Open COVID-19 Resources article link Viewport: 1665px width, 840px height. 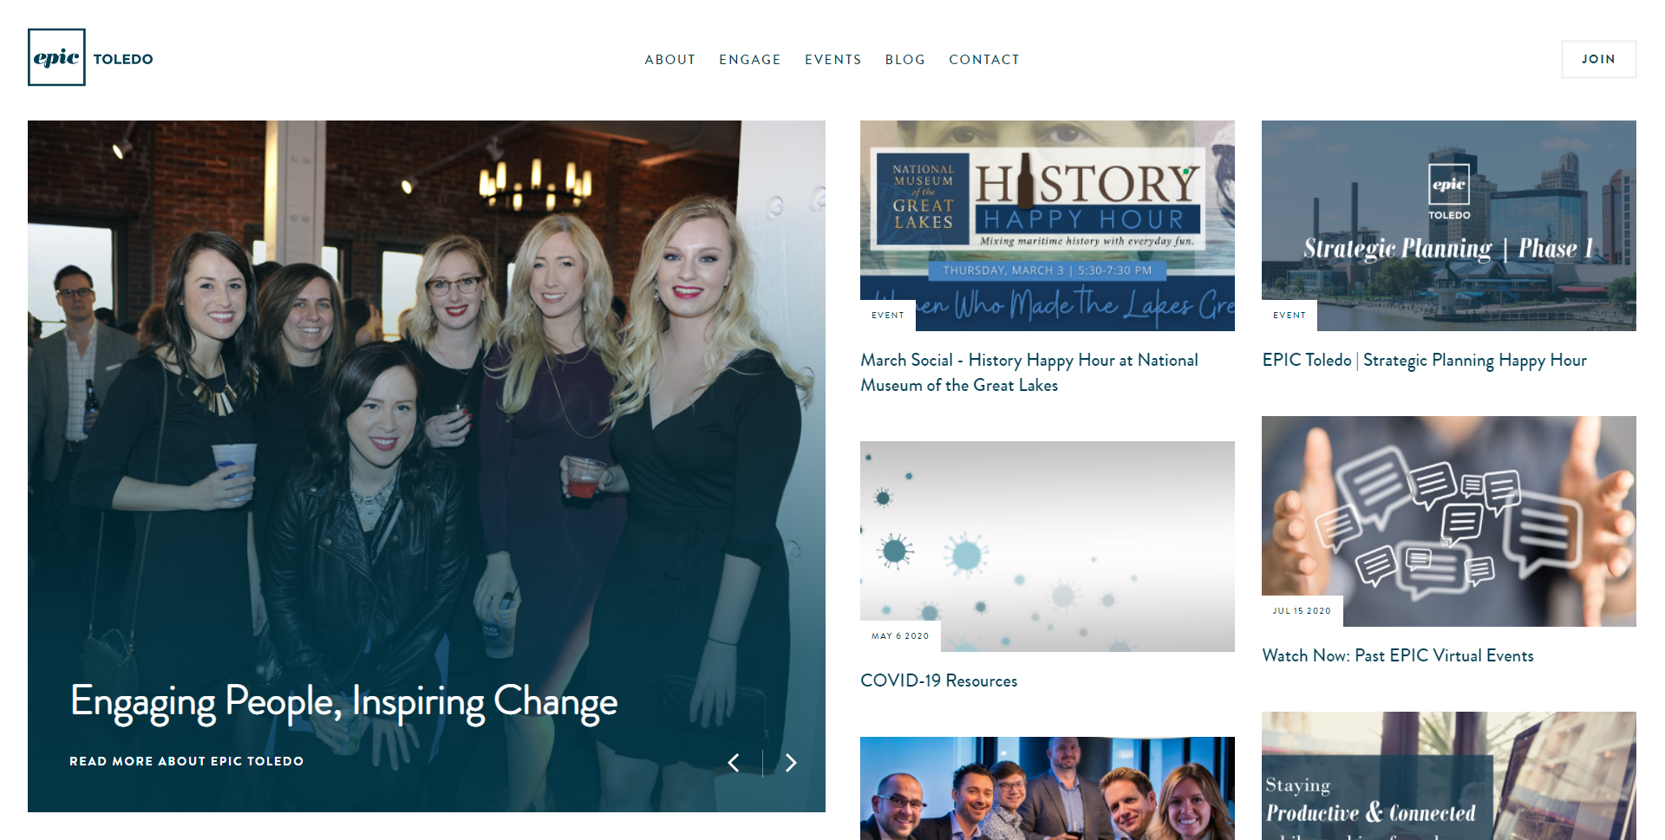pyautogui.click(x=938, y=681)
